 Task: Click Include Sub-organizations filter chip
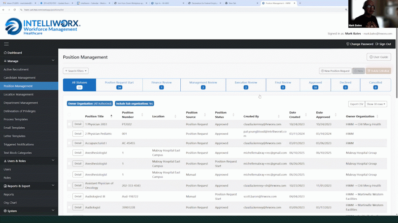[x=134, y=103]
